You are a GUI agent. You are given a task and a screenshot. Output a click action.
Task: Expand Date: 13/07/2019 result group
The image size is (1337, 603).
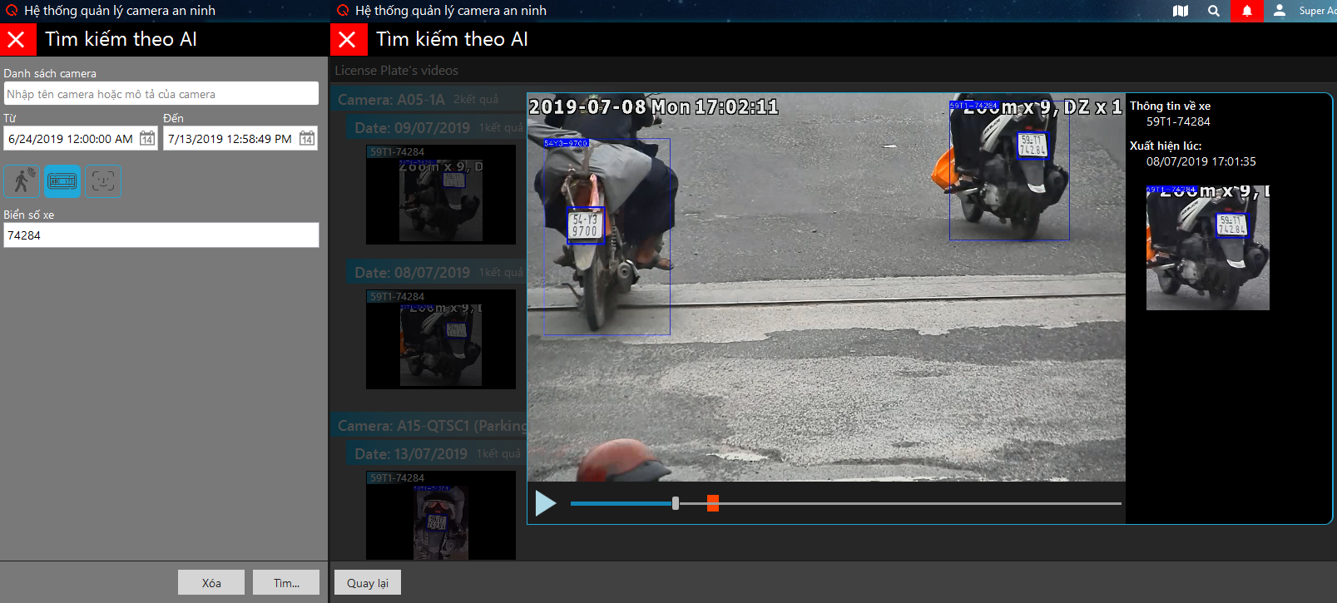tap(436, 454)
